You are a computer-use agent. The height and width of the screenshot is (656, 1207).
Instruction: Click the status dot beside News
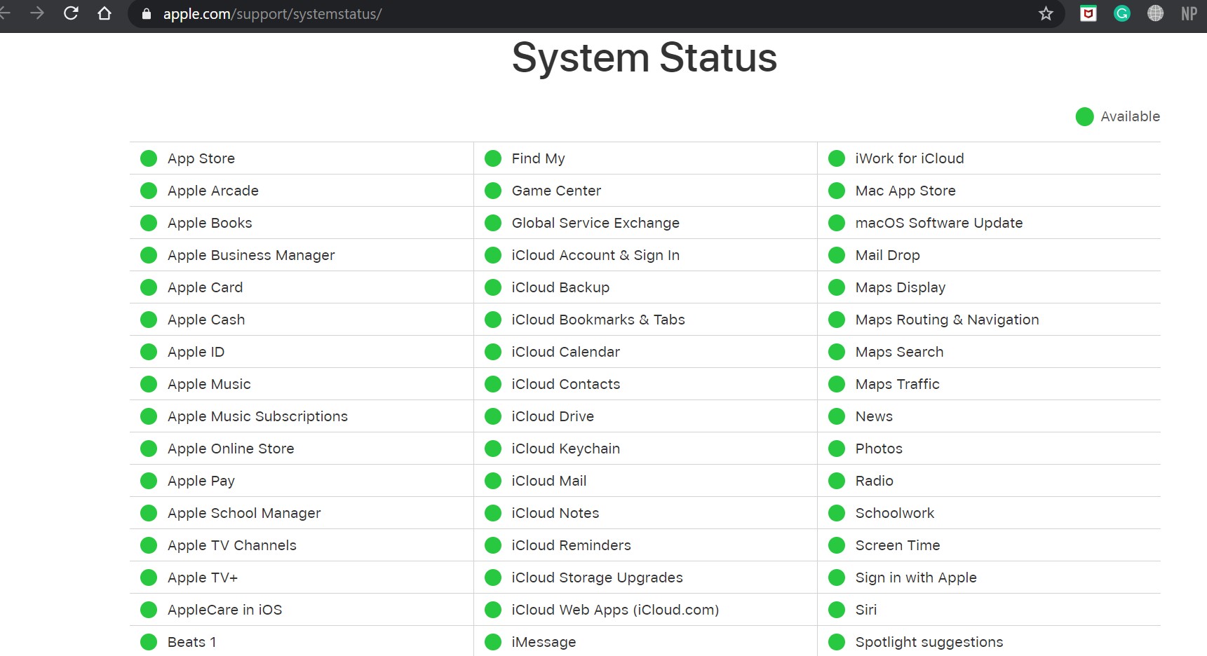pyautogui.click(x=837, y=416)
